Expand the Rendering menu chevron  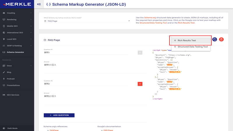tap(31, 20)
